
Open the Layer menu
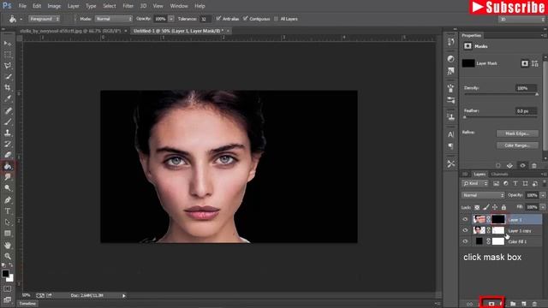pos(73,6)
